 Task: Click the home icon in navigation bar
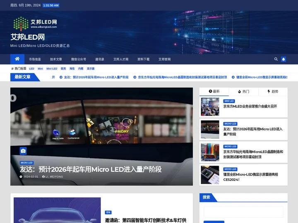coord(17,59)
